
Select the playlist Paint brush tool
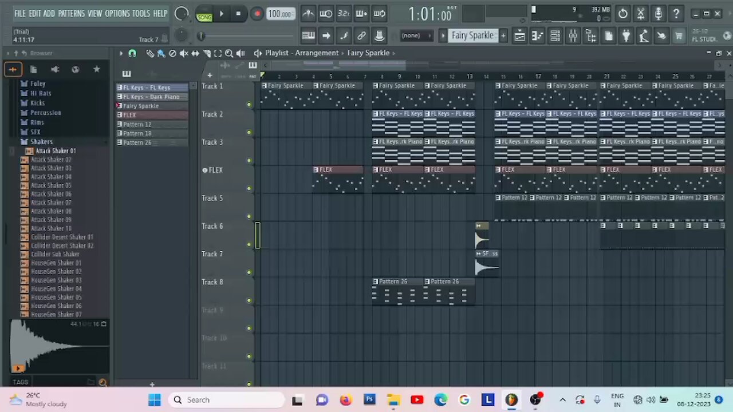click(161, 53)
